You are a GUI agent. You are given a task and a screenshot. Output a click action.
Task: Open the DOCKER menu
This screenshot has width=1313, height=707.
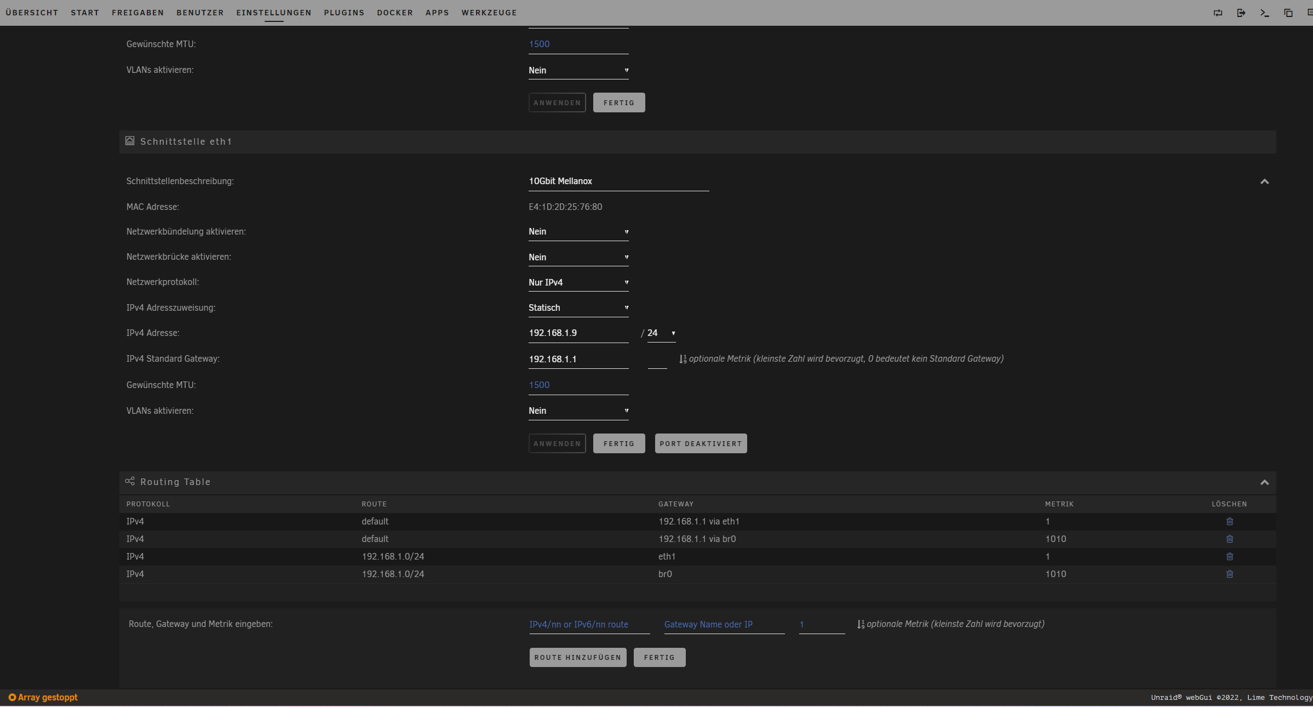pyautogui.click(x=395, y=13)
